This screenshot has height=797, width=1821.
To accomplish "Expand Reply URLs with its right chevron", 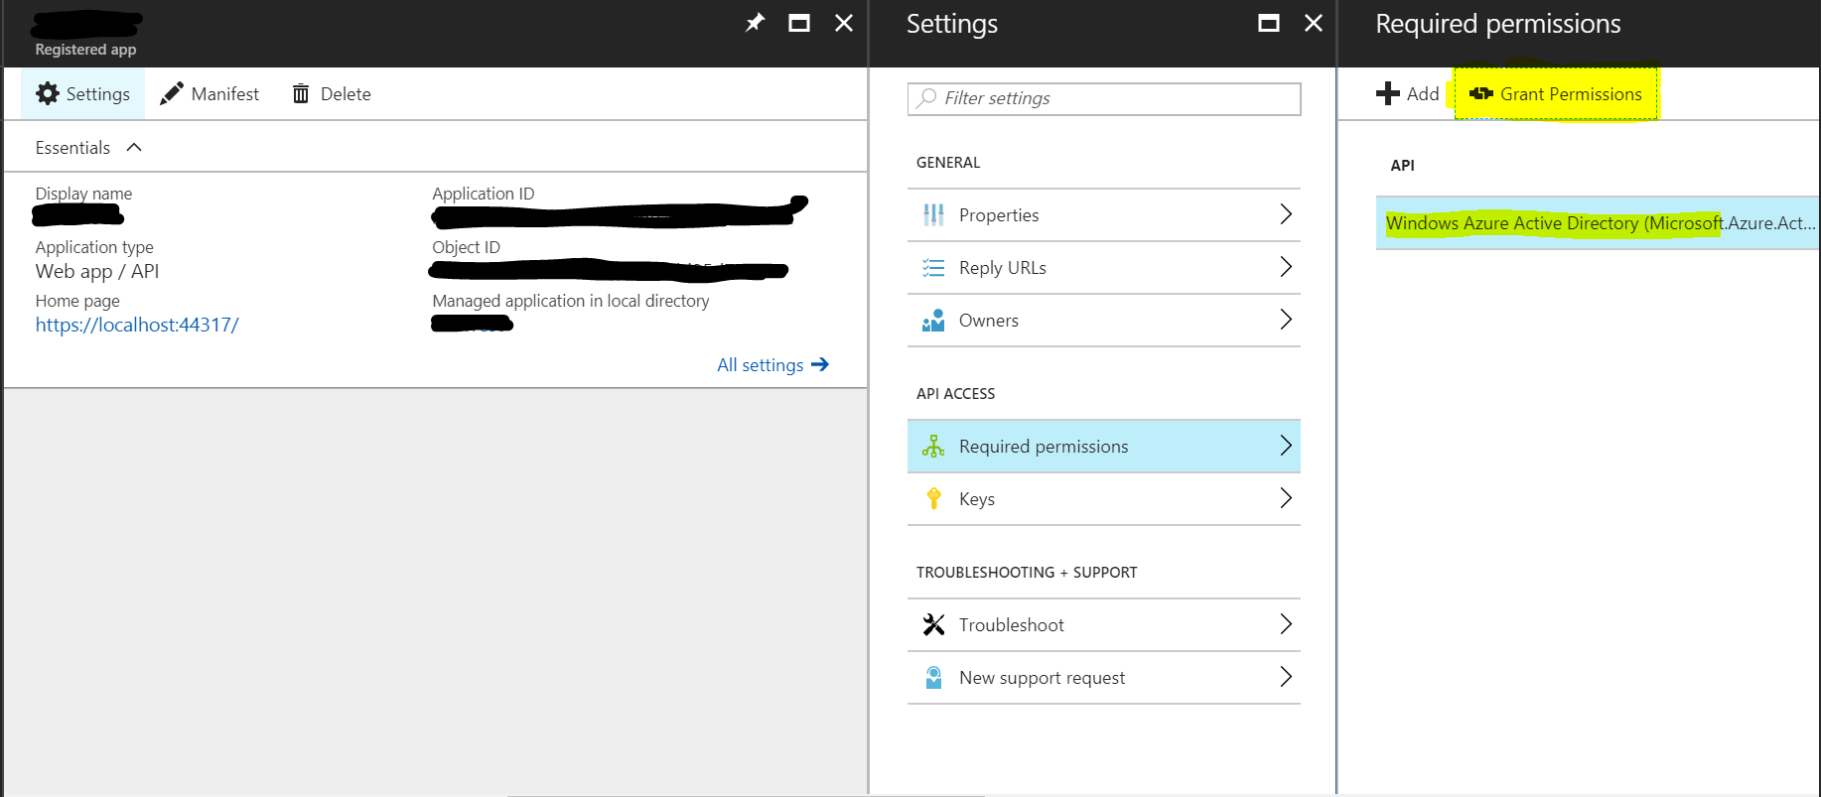I will 1286,267.
